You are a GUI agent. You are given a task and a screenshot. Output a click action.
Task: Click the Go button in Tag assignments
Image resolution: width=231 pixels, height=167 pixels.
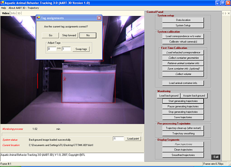(x=50, y=35)
